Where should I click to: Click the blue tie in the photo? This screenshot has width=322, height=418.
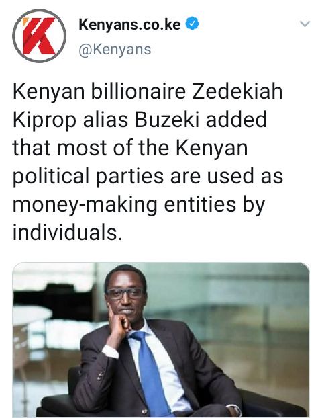(150, 370)
